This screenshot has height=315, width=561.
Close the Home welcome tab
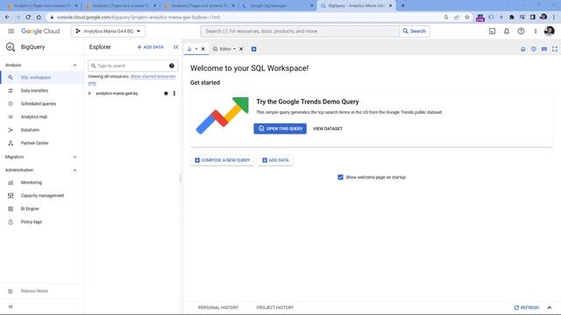point(203,49)
